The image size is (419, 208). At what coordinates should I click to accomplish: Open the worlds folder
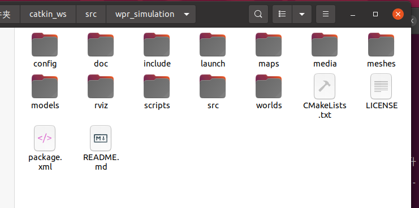pos(269,86)
